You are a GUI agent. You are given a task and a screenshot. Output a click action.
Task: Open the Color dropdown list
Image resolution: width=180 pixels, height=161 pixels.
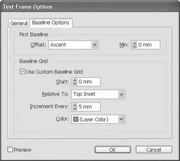(x=98, y=119)
